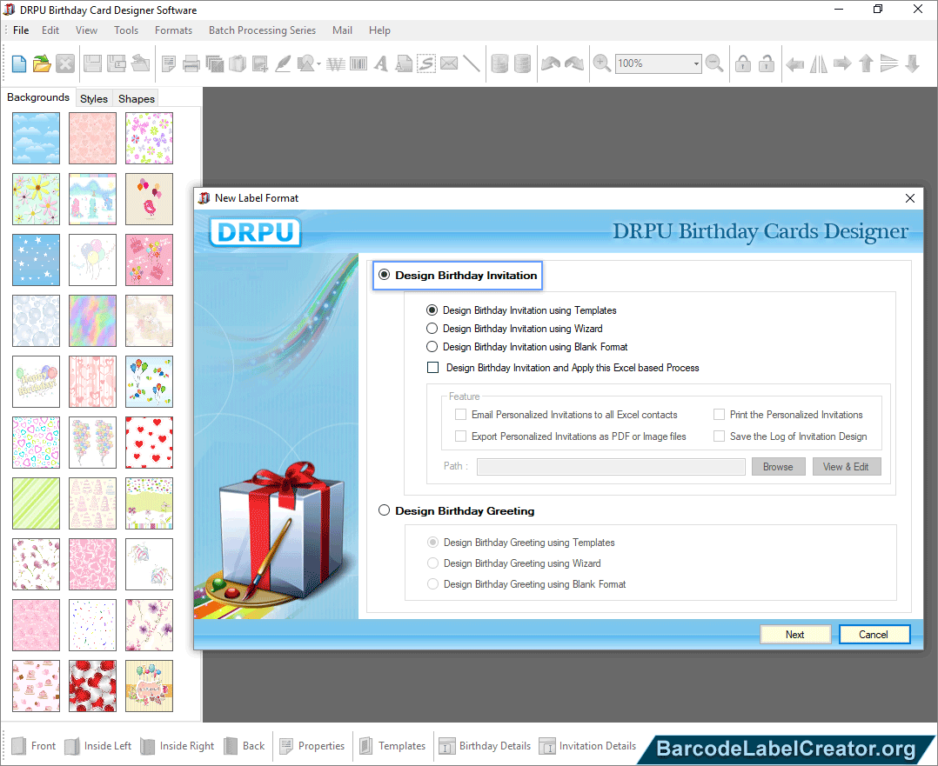Click the Path input field
The image size is (938, 766).
click(x=611, y=466)
